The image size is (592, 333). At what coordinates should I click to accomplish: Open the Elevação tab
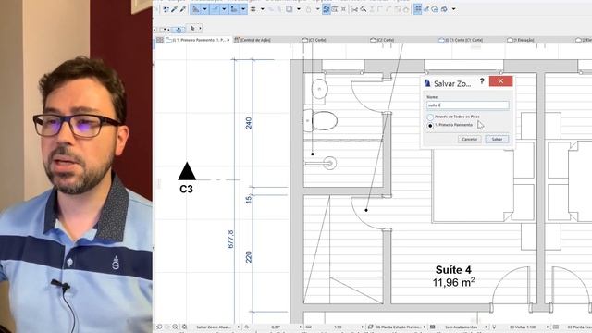click(x=521, y=40)
